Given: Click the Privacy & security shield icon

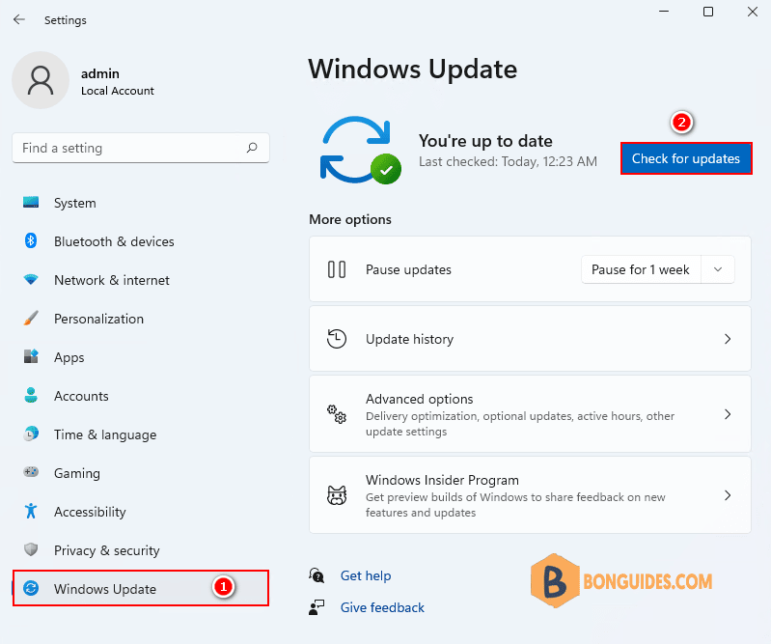Looking at the screenshot, I should (31, 550).
